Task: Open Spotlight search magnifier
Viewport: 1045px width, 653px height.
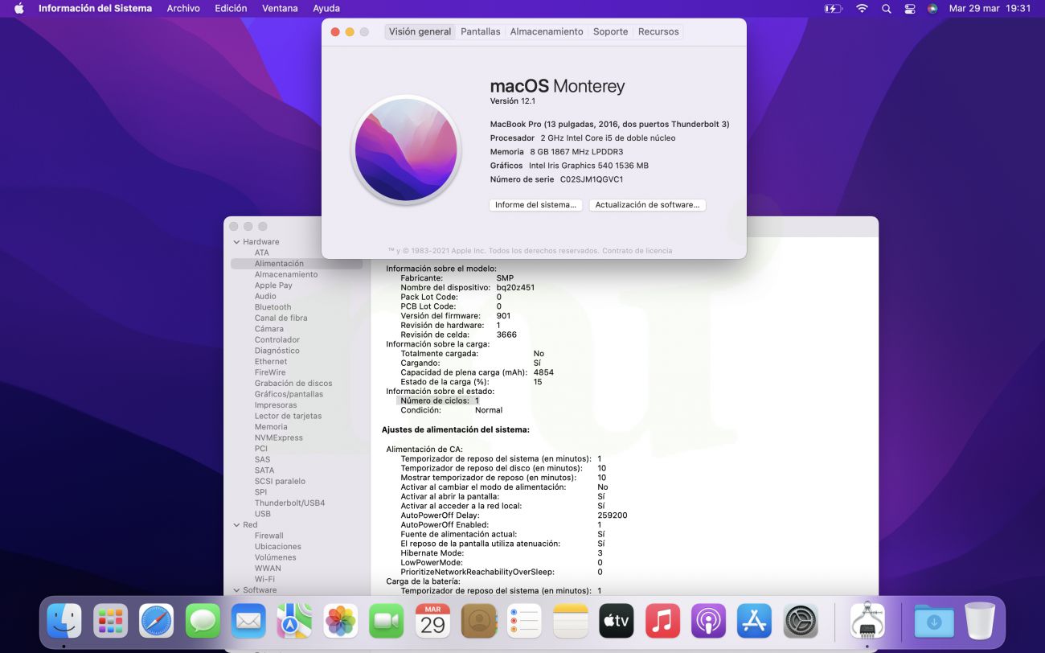Action: click(887, 8)
